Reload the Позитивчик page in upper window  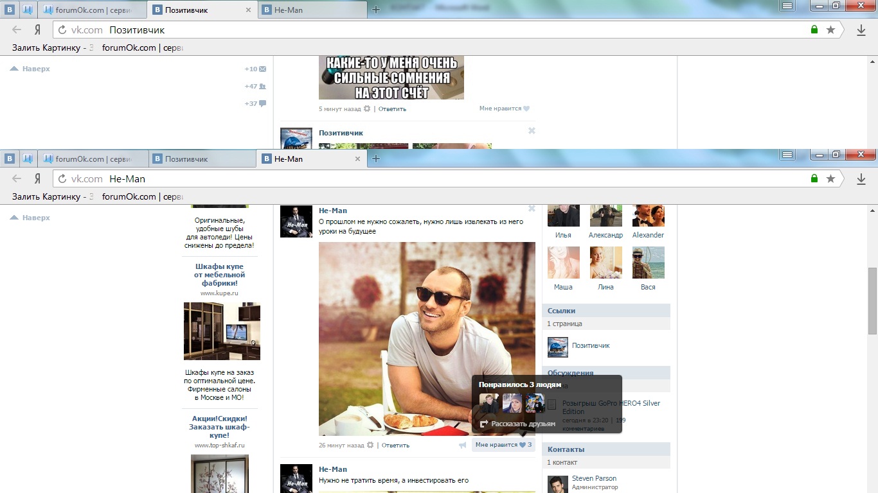pos(62,30)
